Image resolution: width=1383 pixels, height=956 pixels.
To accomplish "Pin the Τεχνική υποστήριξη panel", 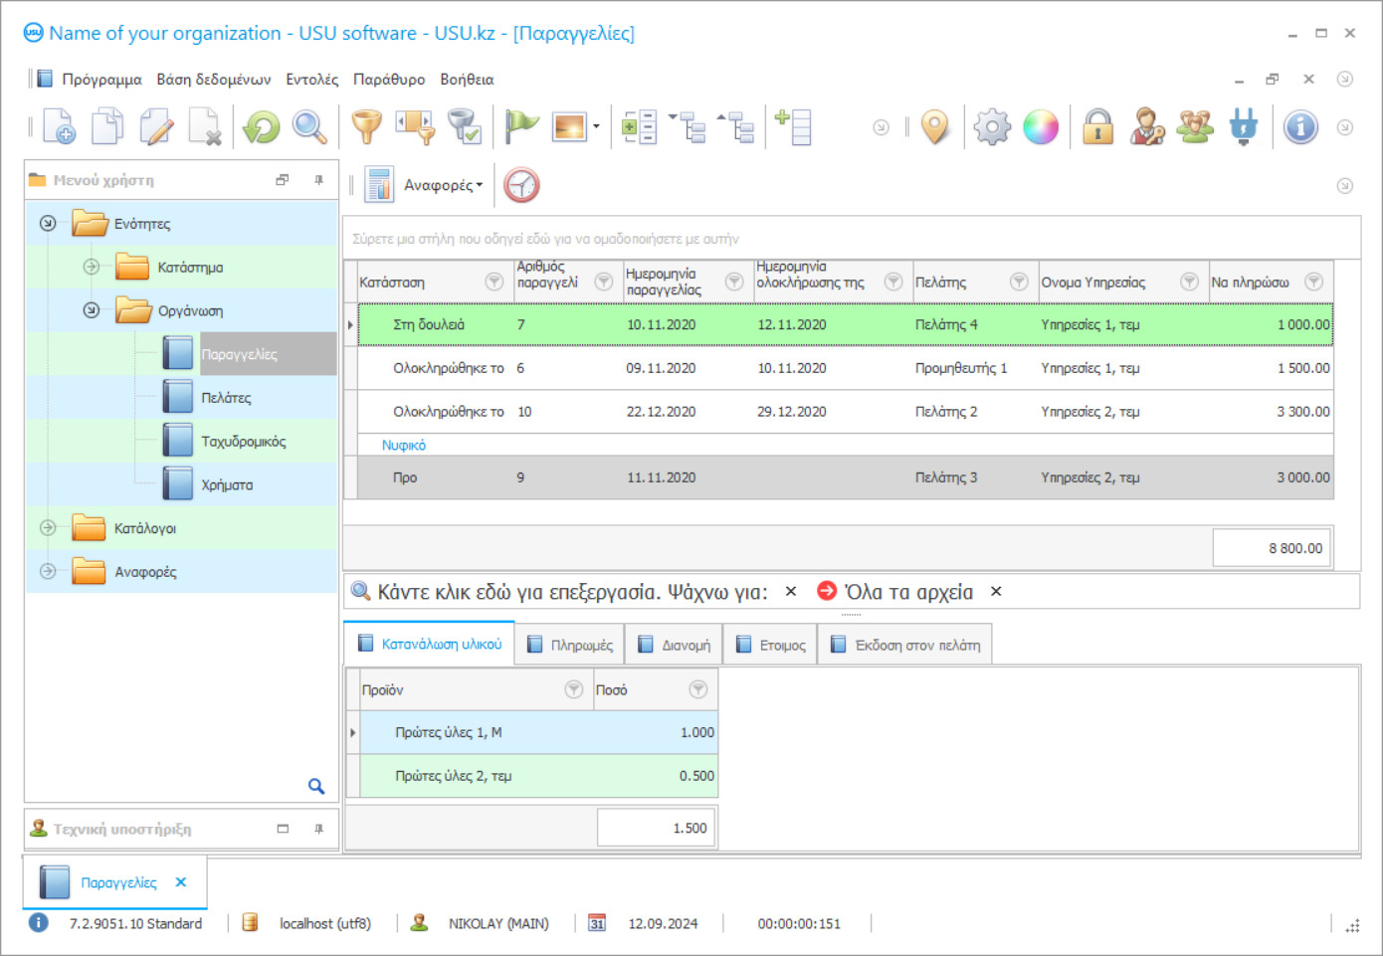I will pyautogui.click(x=318, y=829).
